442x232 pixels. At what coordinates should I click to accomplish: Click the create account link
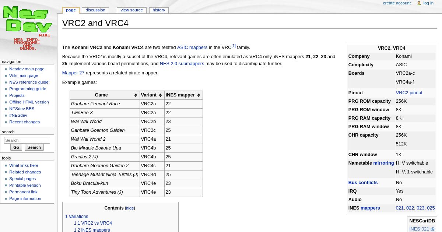pyautogui.click(x=397, y=3)
